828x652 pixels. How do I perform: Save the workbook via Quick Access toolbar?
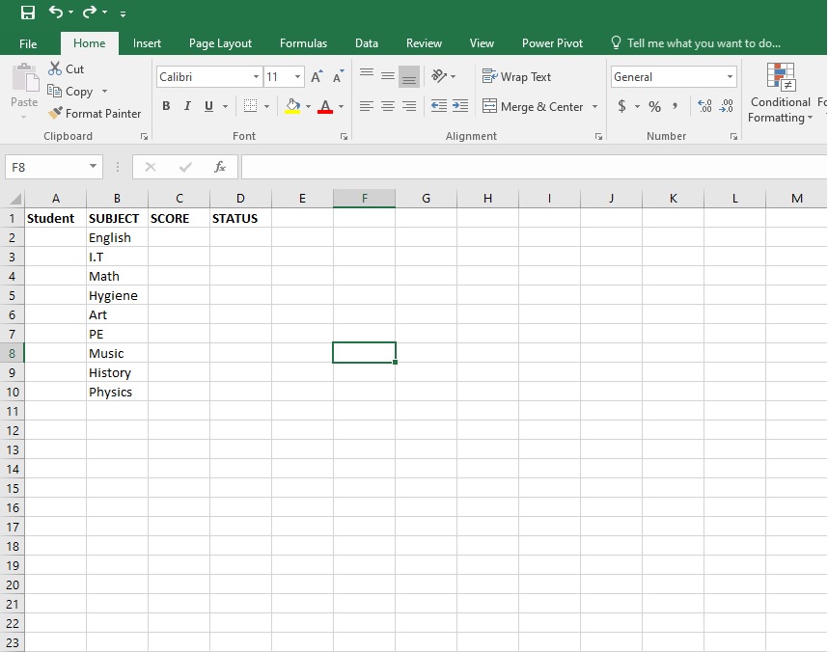[27, 13]
